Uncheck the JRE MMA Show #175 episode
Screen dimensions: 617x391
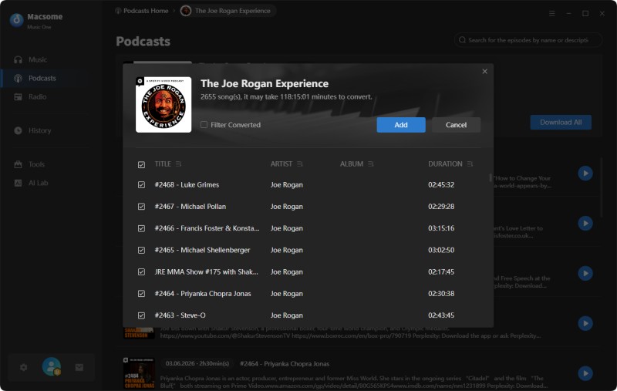[x=141, y=271]
